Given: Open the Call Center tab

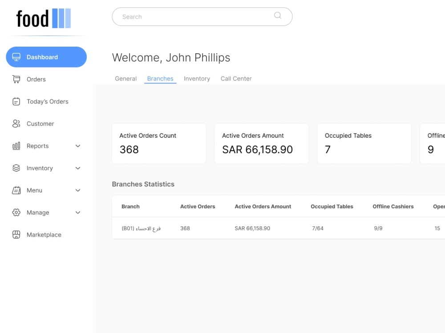Looking at the screenshot, I should coord(236,78).
